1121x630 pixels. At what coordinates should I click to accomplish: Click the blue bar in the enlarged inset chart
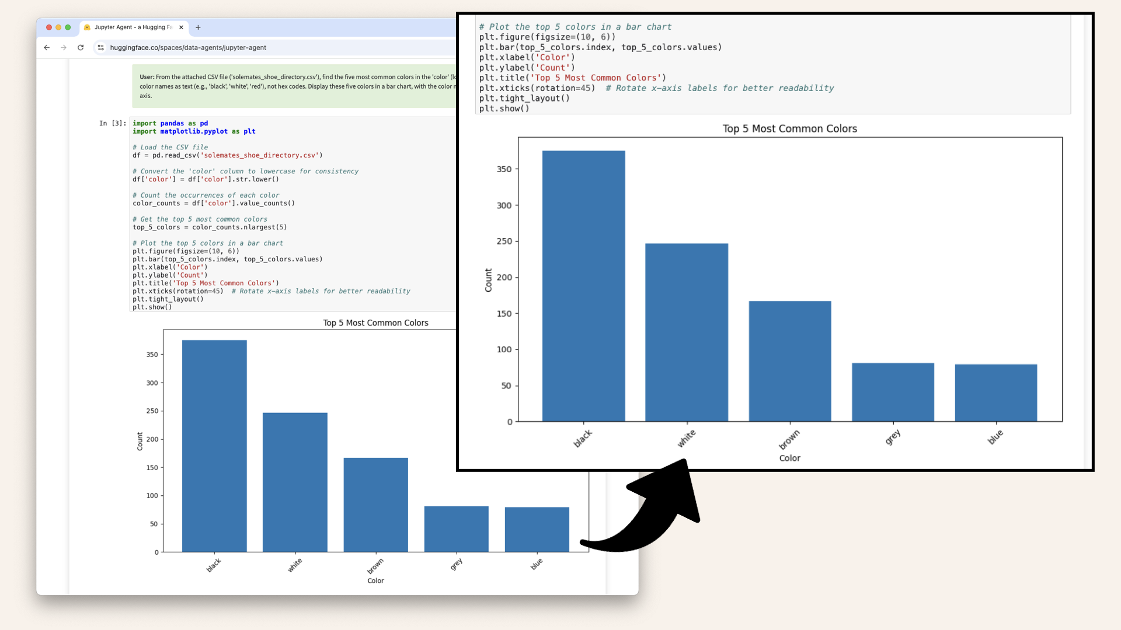[x=996, y=393]
